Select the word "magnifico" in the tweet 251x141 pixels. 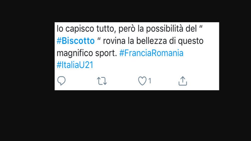[75, 53]
